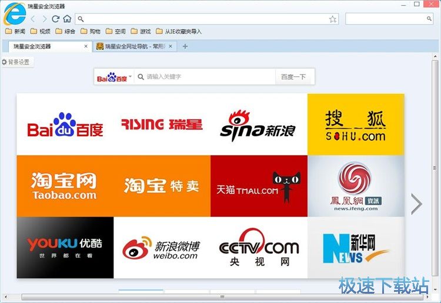The image size is (441, 303).
Task: Click left arrow of horizontal scrollbar
Action: 5,297
